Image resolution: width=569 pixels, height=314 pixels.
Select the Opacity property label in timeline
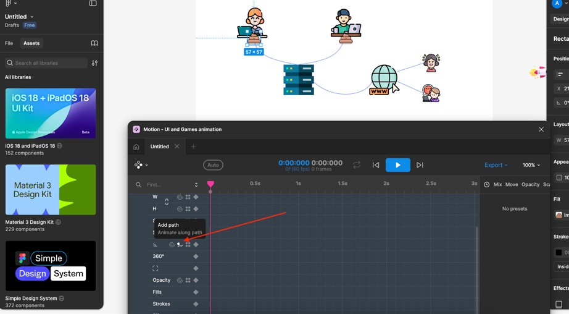pos(162,280)
